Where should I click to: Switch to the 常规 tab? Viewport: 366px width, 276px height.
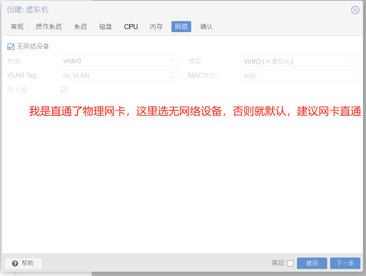[17, 27]
